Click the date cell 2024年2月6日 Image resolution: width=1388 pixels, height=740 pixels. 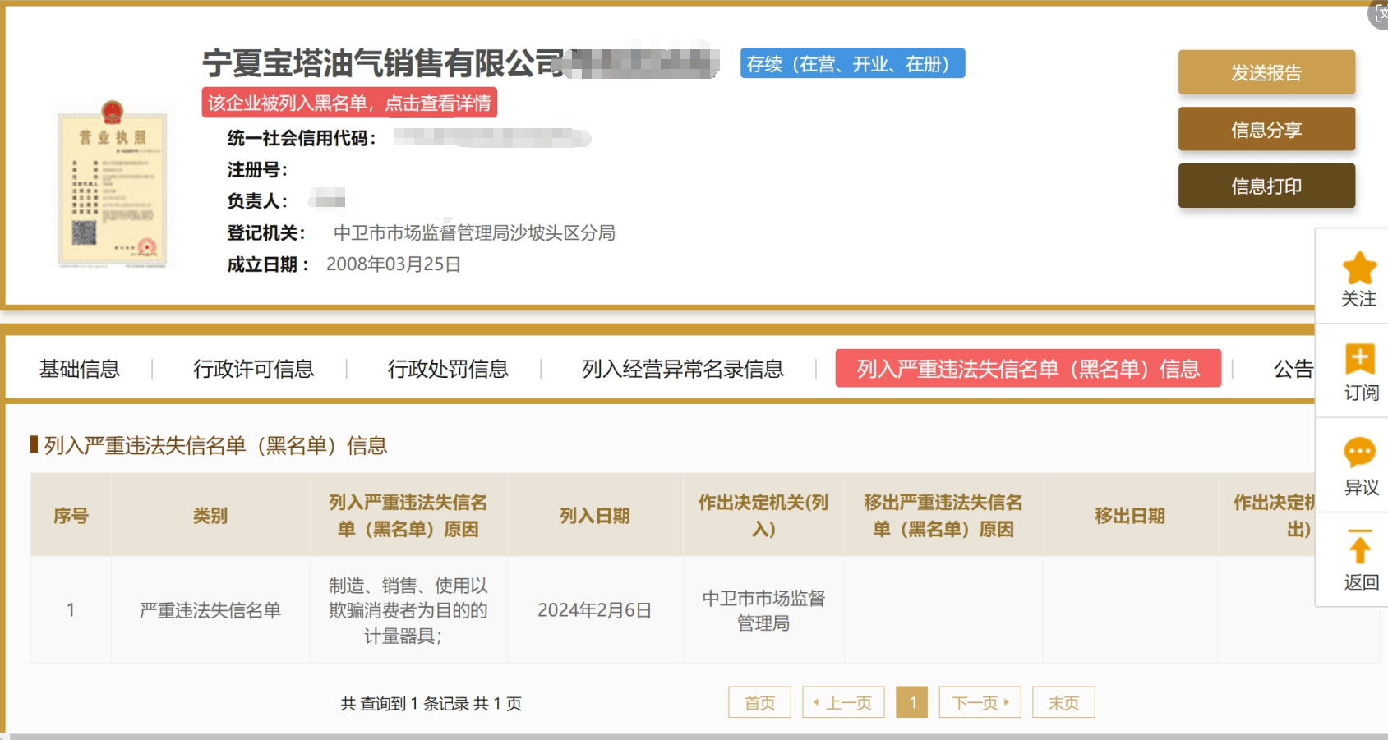595,610
